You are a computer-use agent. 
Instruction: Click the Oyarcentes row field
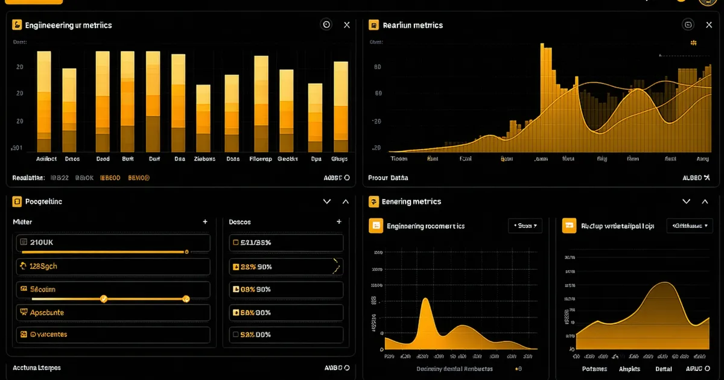(113, 335)
